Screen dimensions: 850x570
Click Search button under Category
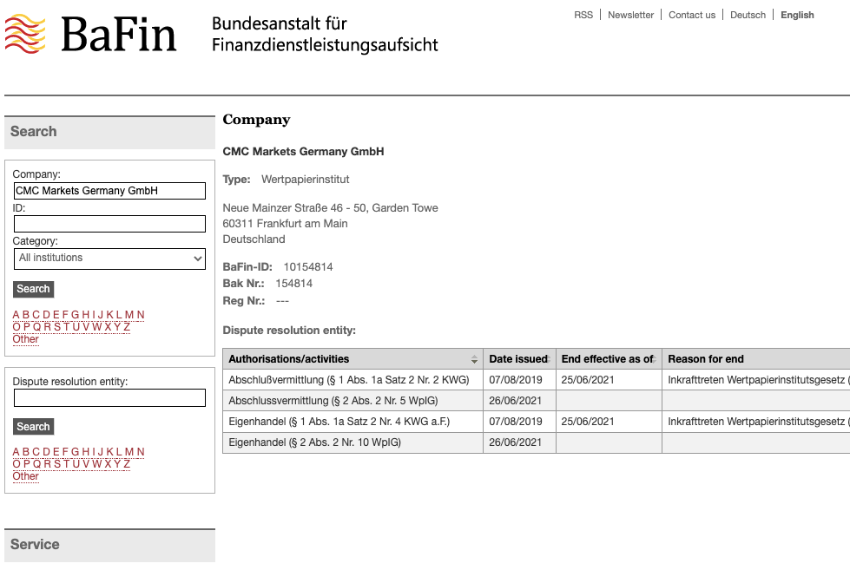[33, 289]
